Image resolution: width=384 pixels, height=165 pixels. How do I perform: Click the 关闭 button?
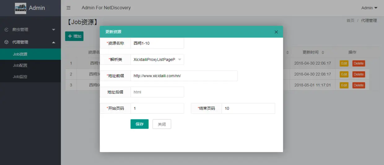coord(162,124)
